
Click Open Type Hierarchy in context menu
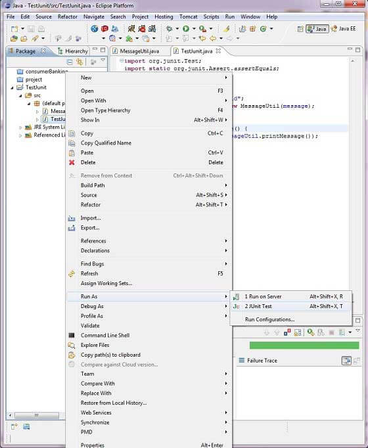coord(148,110)
